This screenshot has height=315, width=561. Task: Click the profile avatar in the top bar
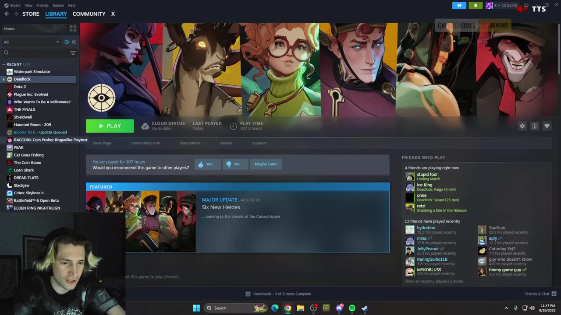point(489,6)
